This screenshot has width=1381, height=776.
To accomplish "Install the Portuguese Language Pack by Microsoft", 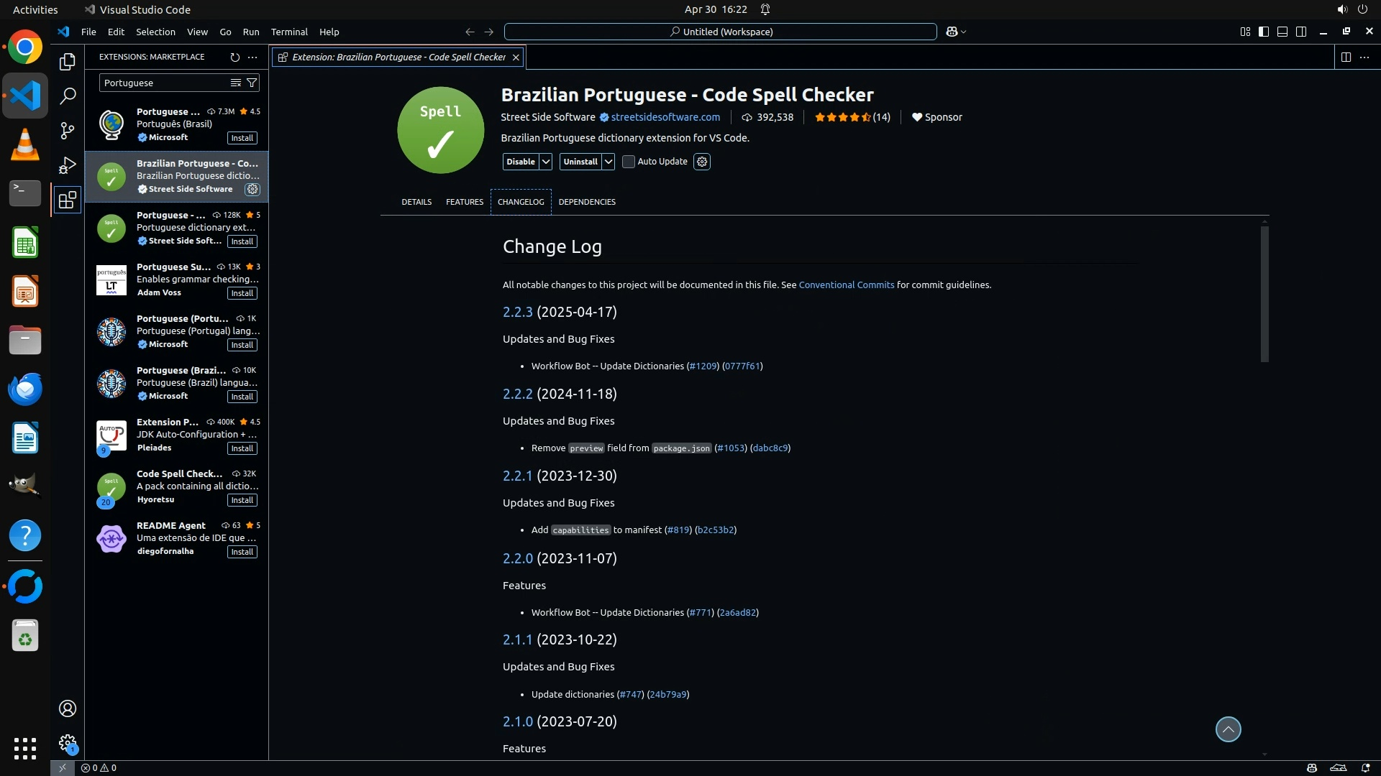I will (242, 138).
